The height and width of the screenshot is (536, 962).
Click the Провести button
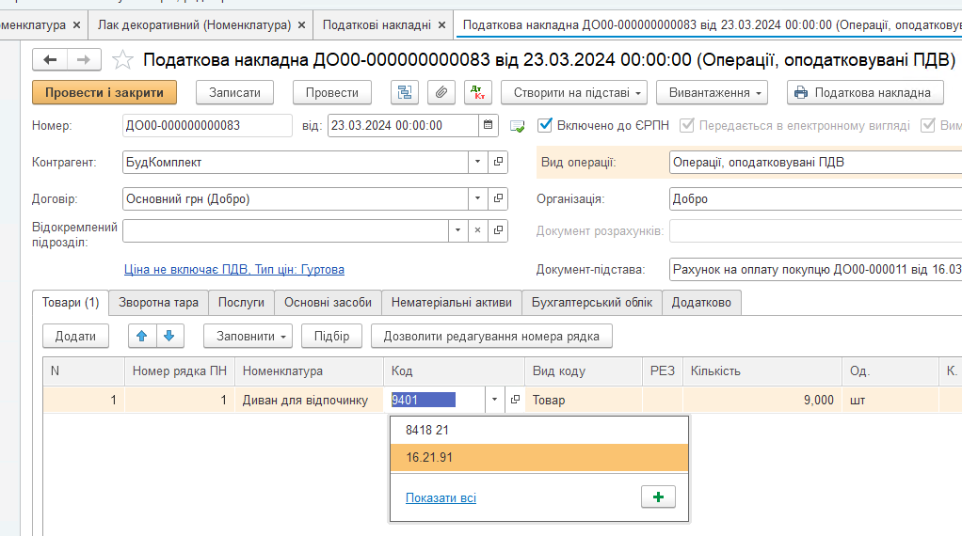pyautogui.click(x=332, y=92)
